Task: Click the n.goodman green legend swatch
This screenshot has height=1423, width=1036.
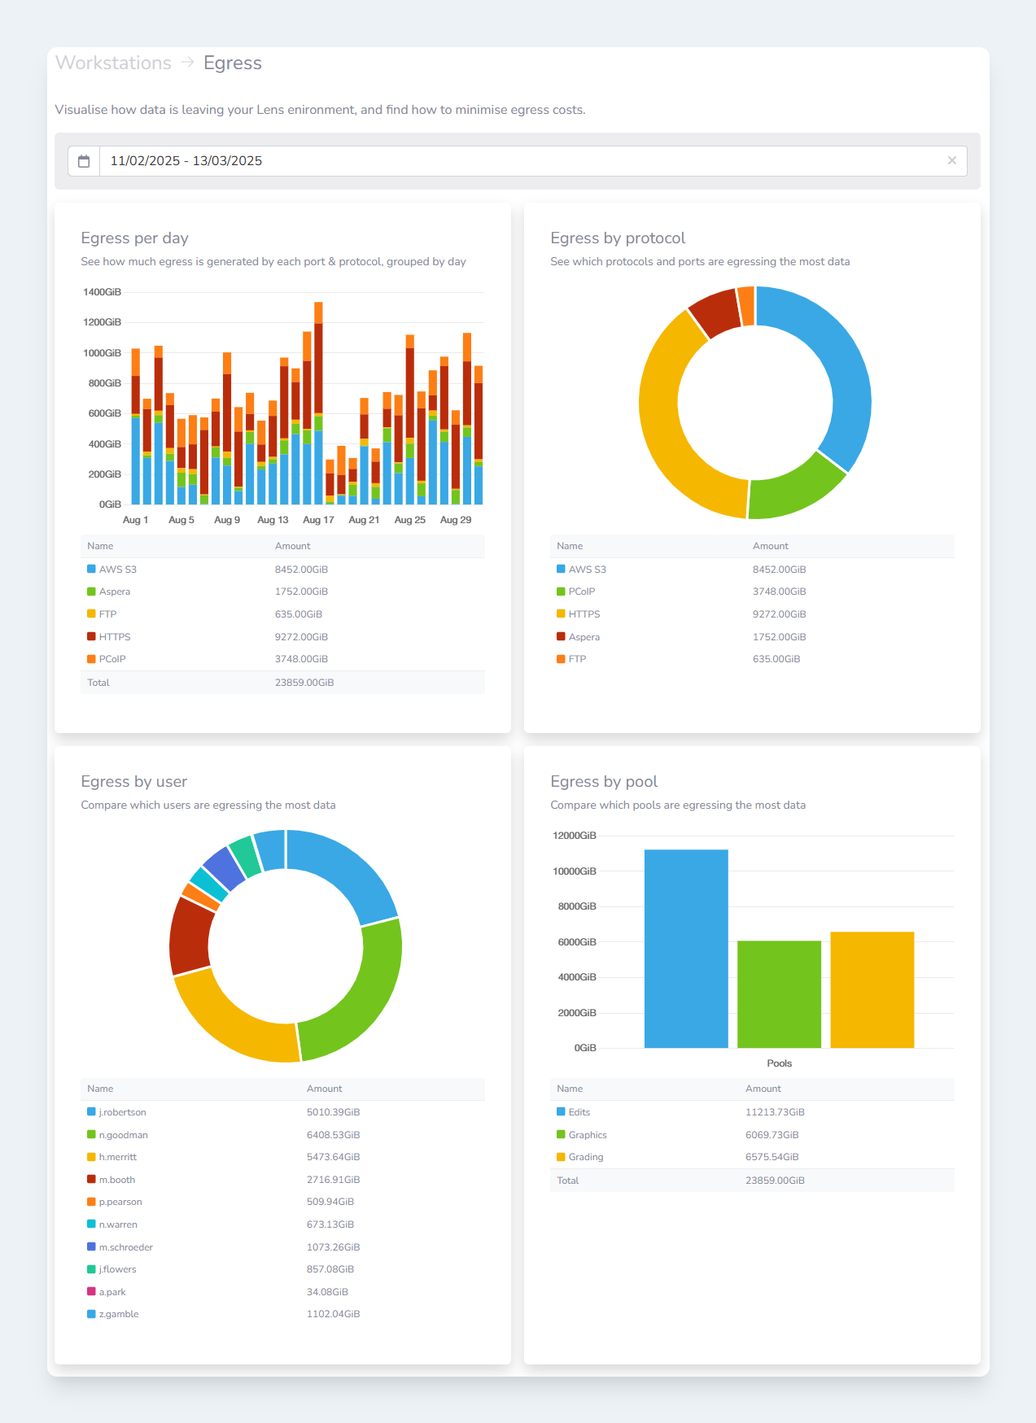Action: 91,1135
